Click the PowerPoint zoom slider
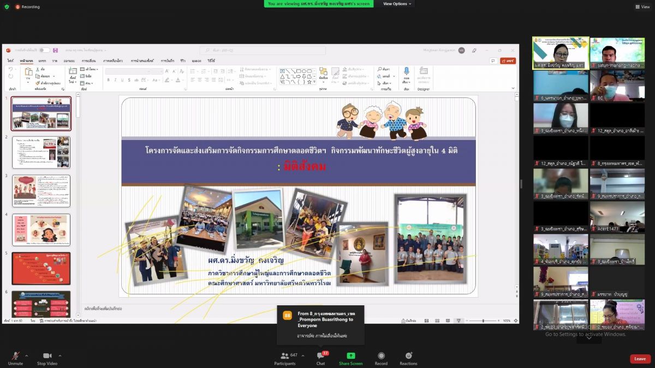 [x=483, y=321]
